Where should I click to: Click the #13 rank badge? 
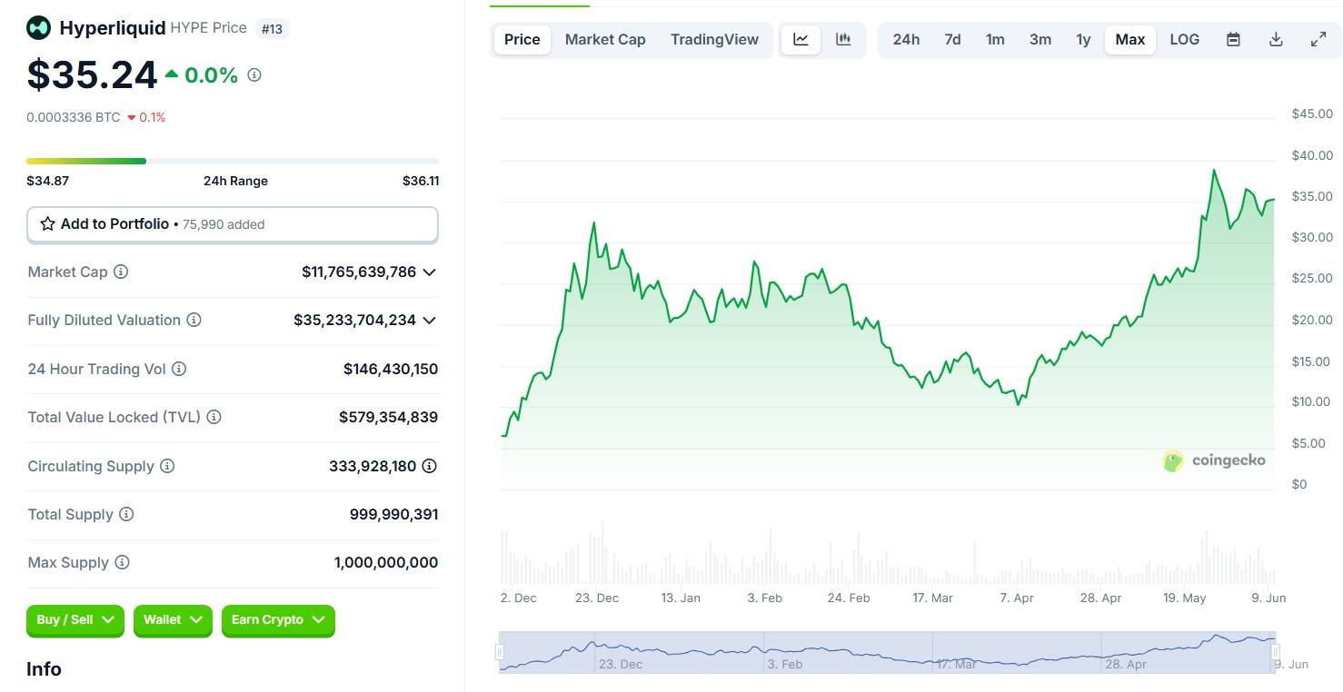(x=272, y=29)
